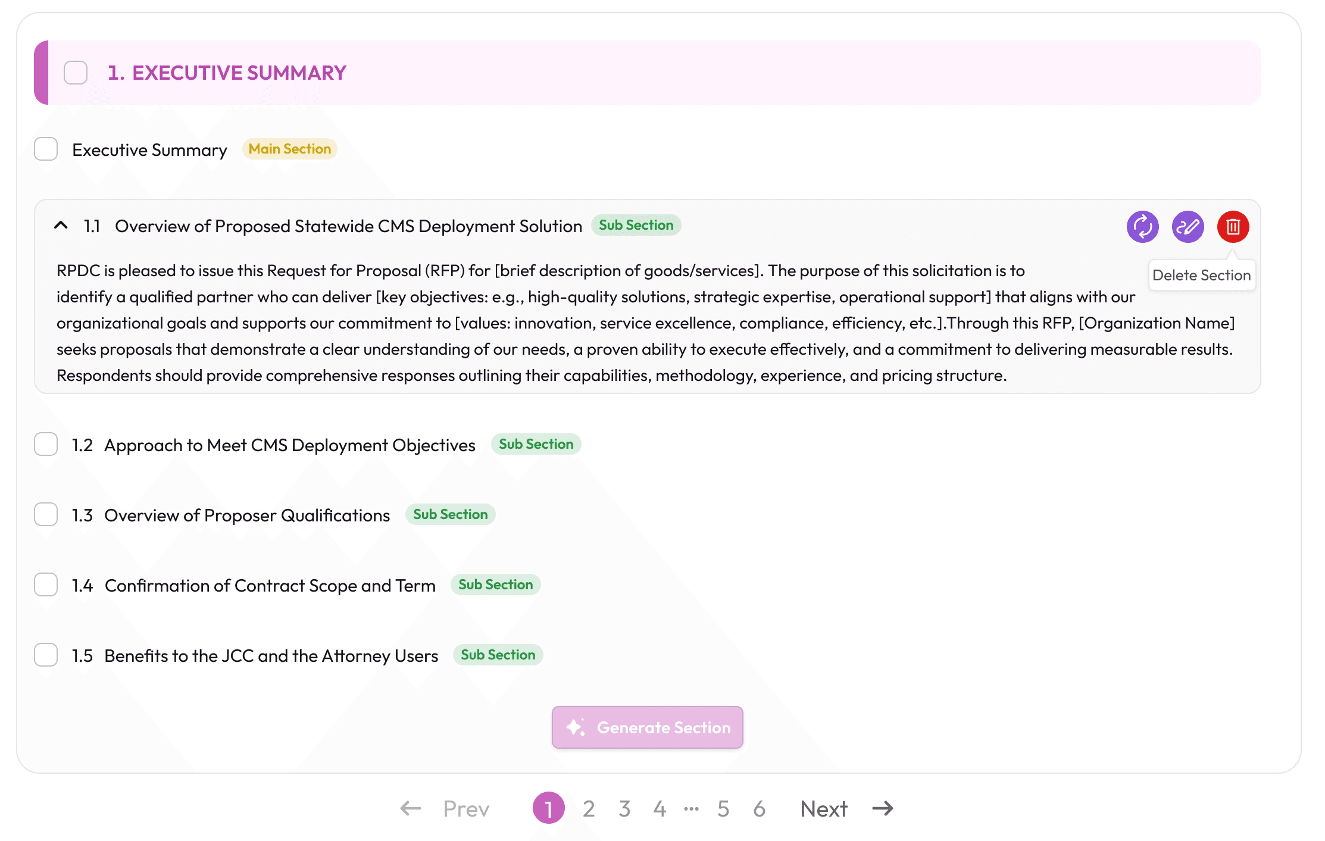Expand the 1.5 Benefits to the JCC row

(271, 656)
